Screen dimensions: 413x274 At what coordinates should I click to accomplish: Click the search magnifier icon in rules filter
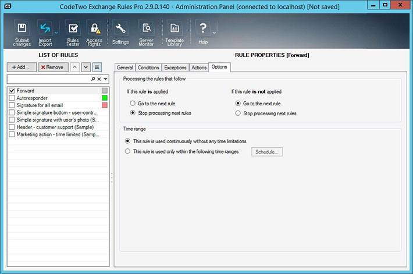click(93, 79)
